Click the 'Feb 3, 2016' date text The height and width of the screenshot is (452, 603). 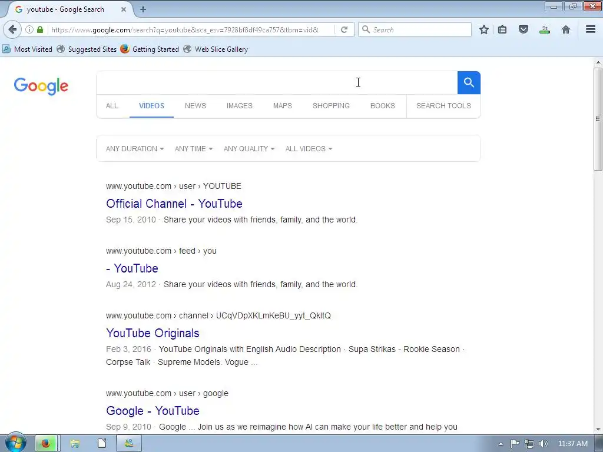(128, 349)
